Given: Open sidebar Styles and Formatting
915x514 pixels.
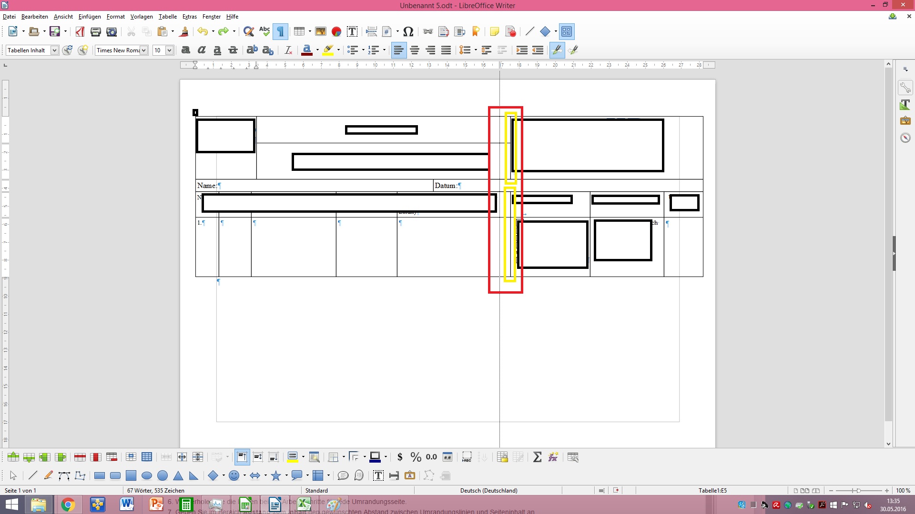Looking at the screenshot, I should tap(905, 104).
